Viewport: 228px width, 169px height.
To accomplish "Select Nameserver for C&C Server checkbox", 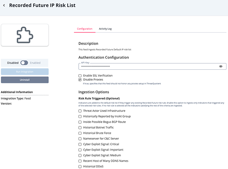I will pos(80,139).
